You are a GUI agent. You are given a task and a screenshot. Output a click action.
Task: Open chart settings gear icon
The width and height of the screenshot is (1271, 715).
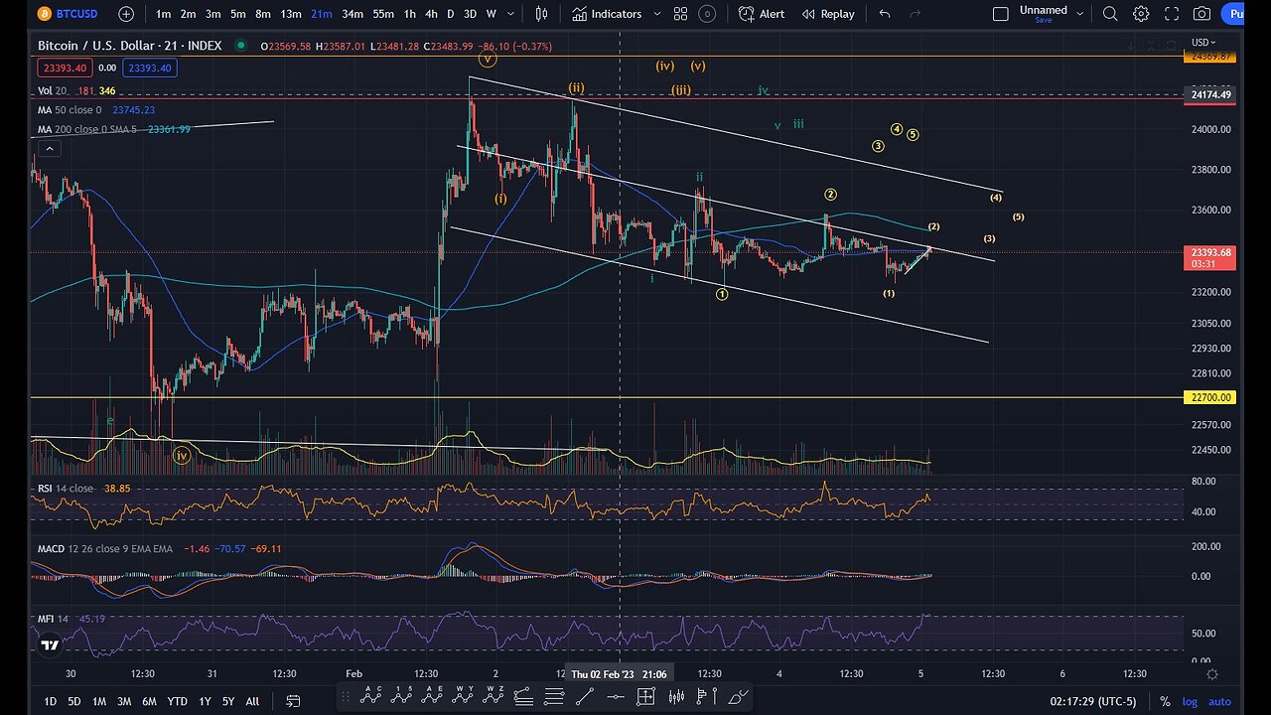1141,14
